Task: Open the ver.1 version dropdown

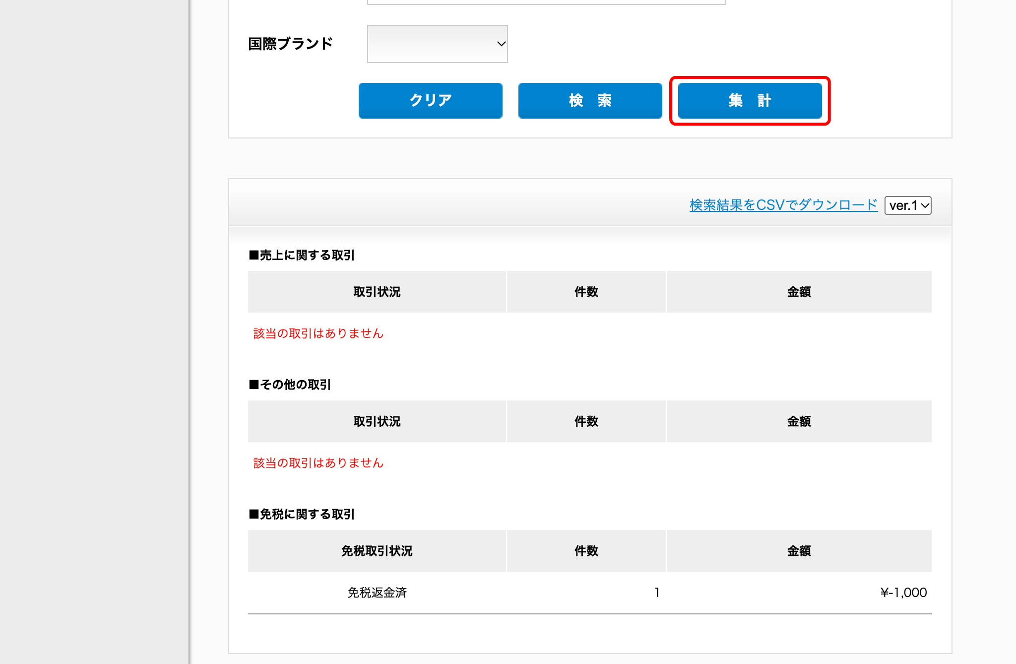Action: pos(908,205)
